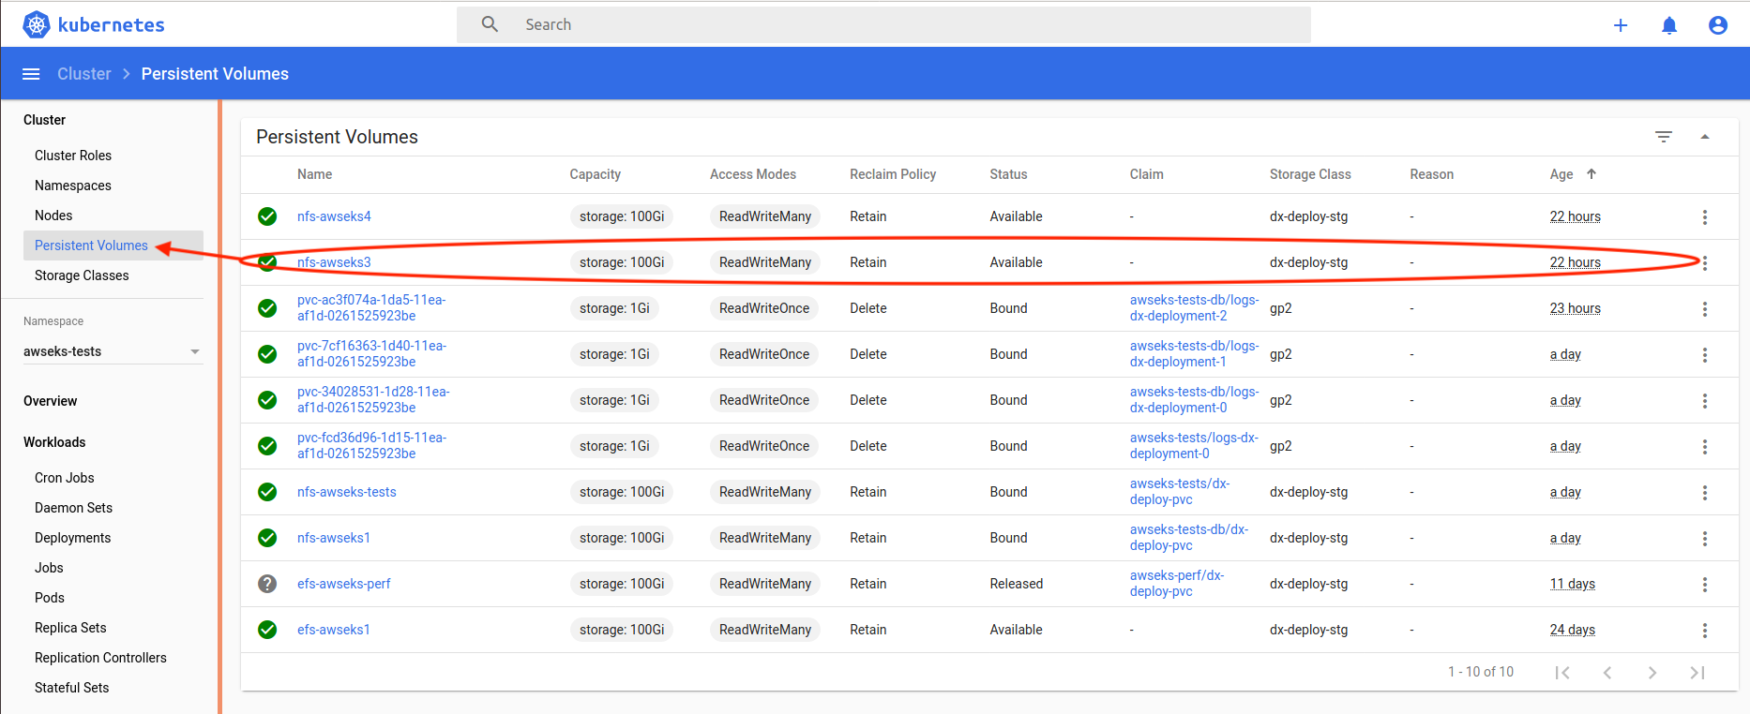Go to next page of results
This screenshot has height=714, width=1750.
pos(1652,673)
